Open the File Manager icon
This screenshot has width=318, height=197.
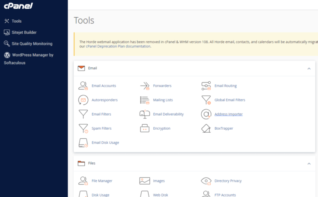pyautogui.click(x=83, y=181)
